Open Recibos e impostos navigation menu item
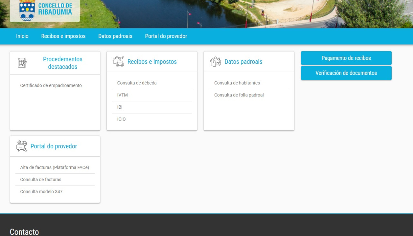Viewport: 413px width, 236px height. (x=63, y=36)
